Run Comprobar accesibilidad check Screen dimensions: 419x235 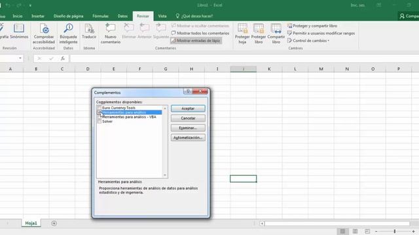coord(44,33)
